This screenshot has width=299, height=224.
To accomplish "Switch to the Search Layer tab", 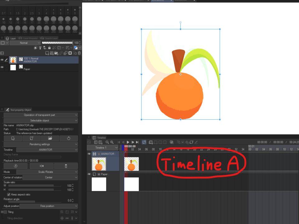I will tap(49, 38).
